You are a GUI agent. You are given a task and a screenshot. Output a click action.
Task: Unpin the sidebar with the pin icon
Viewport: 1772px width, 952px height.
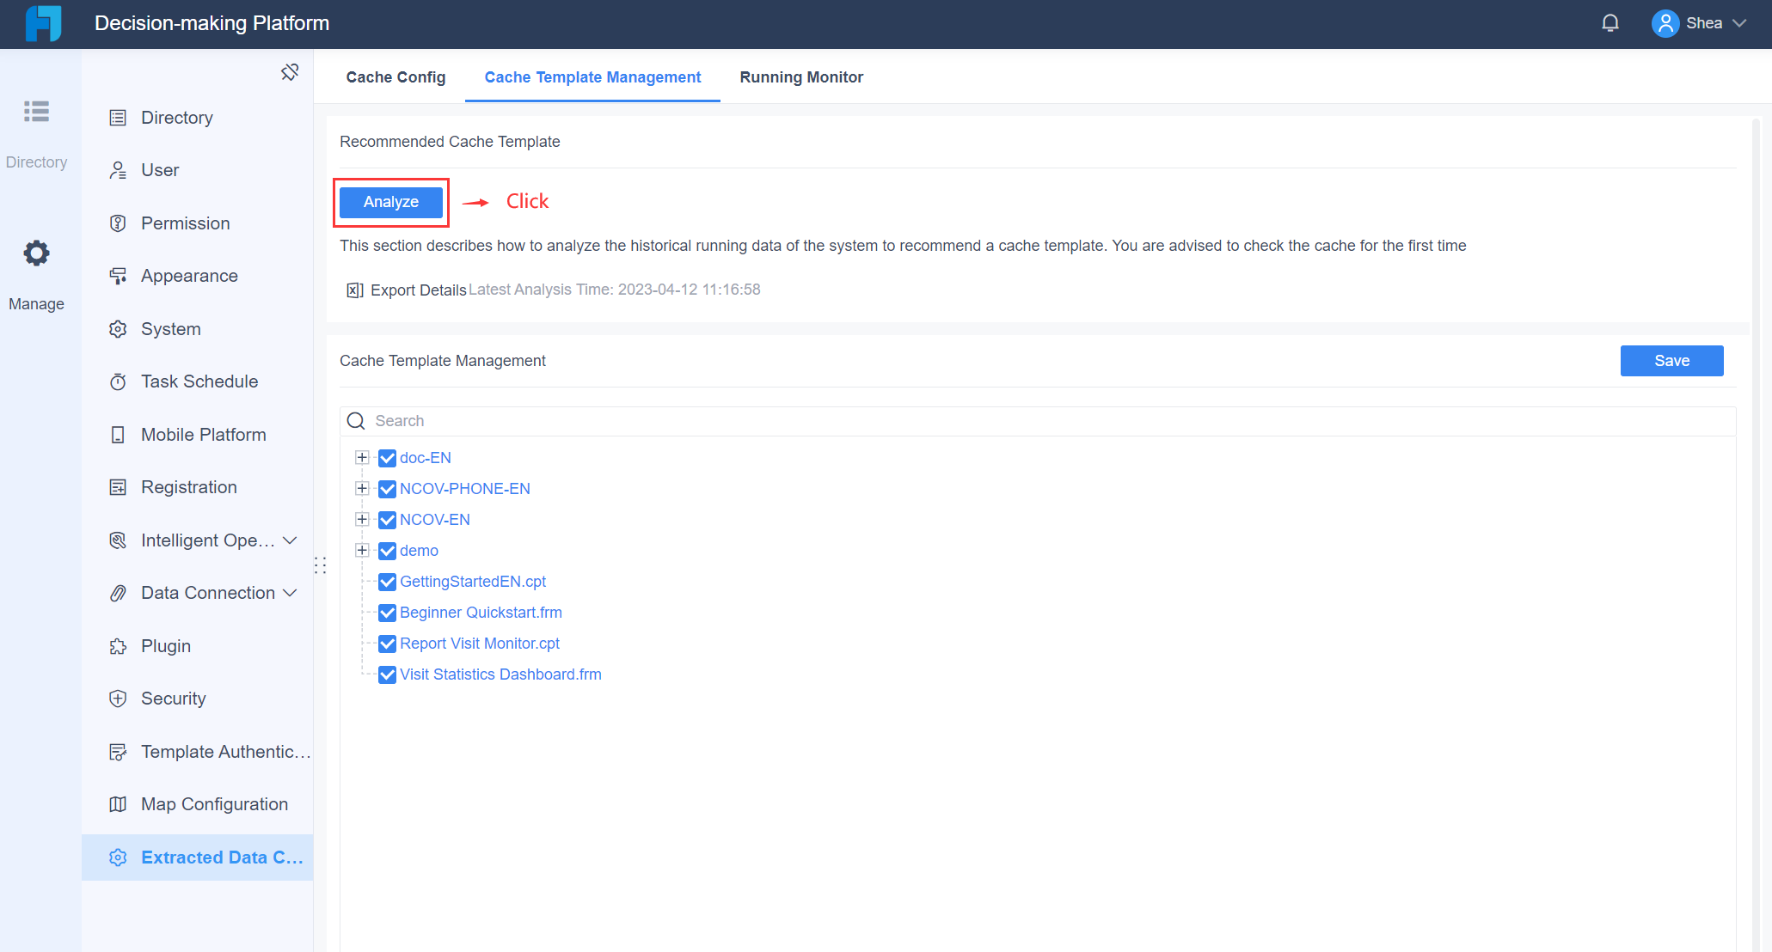pos(291,71)
